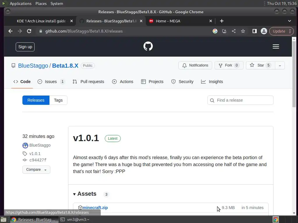Click the magnifier icon in Find a release
This screenshot has height=223, width=298.
[x=212, y=100]
